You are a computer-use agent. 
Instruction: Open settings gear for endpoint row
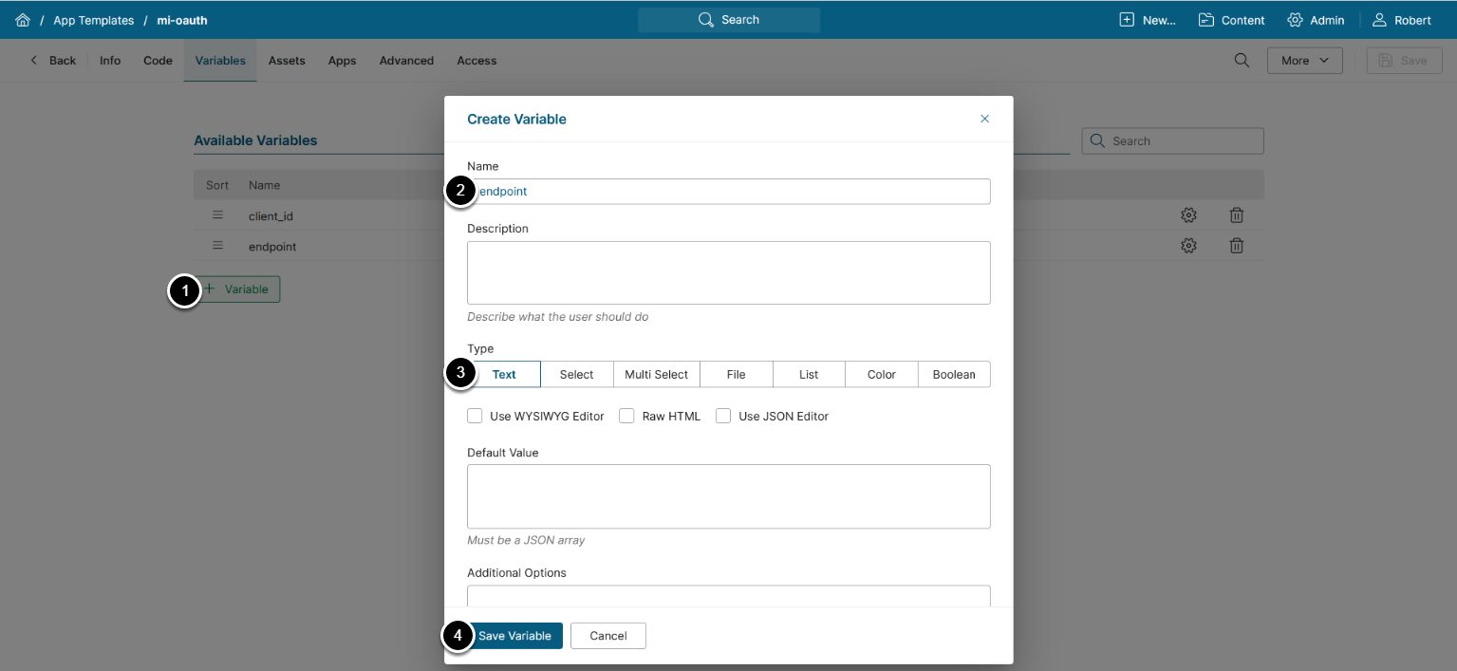[1188, 246]
